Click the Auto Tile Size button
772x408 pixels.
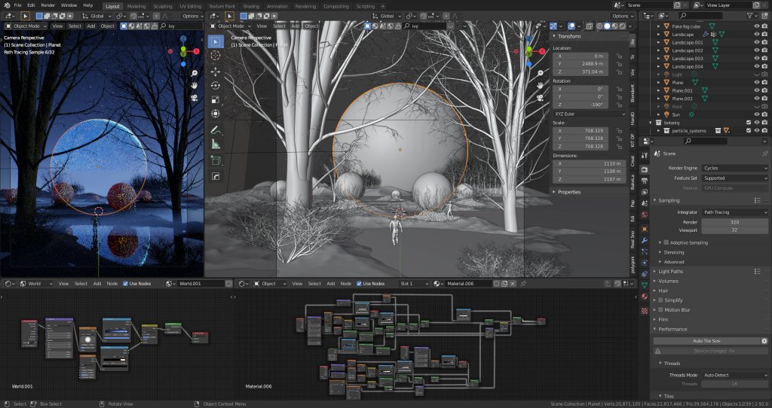tap(706, 341)
